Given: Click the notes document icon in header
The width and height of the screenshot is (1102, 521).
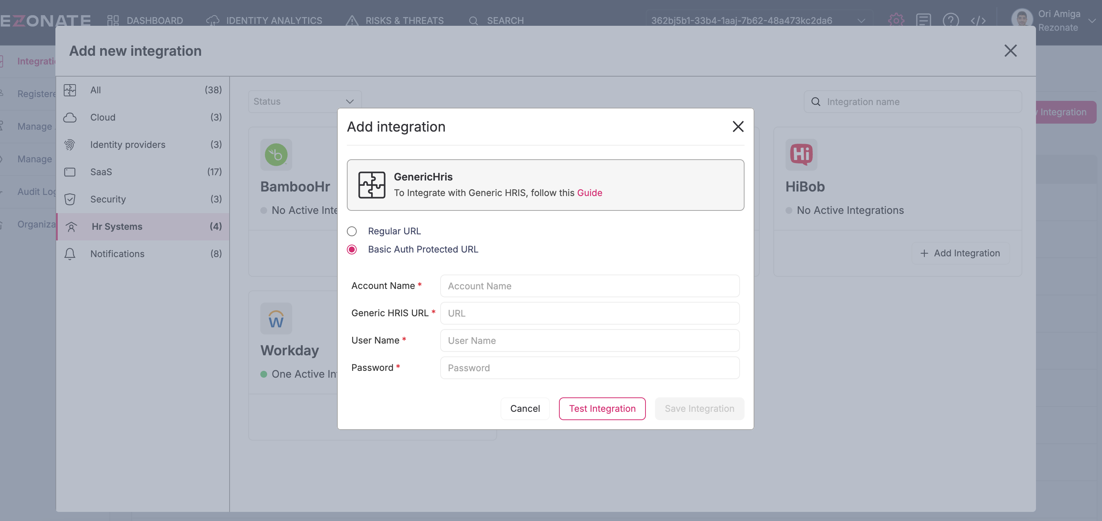Looking at the screenshot, I should [923, 20].
